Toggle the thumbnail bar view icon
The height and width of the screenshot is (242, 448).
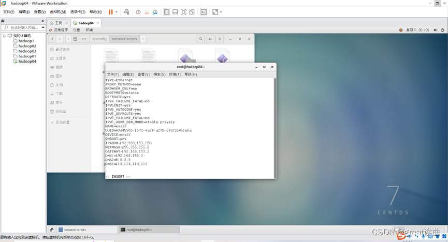click(175, 12)
